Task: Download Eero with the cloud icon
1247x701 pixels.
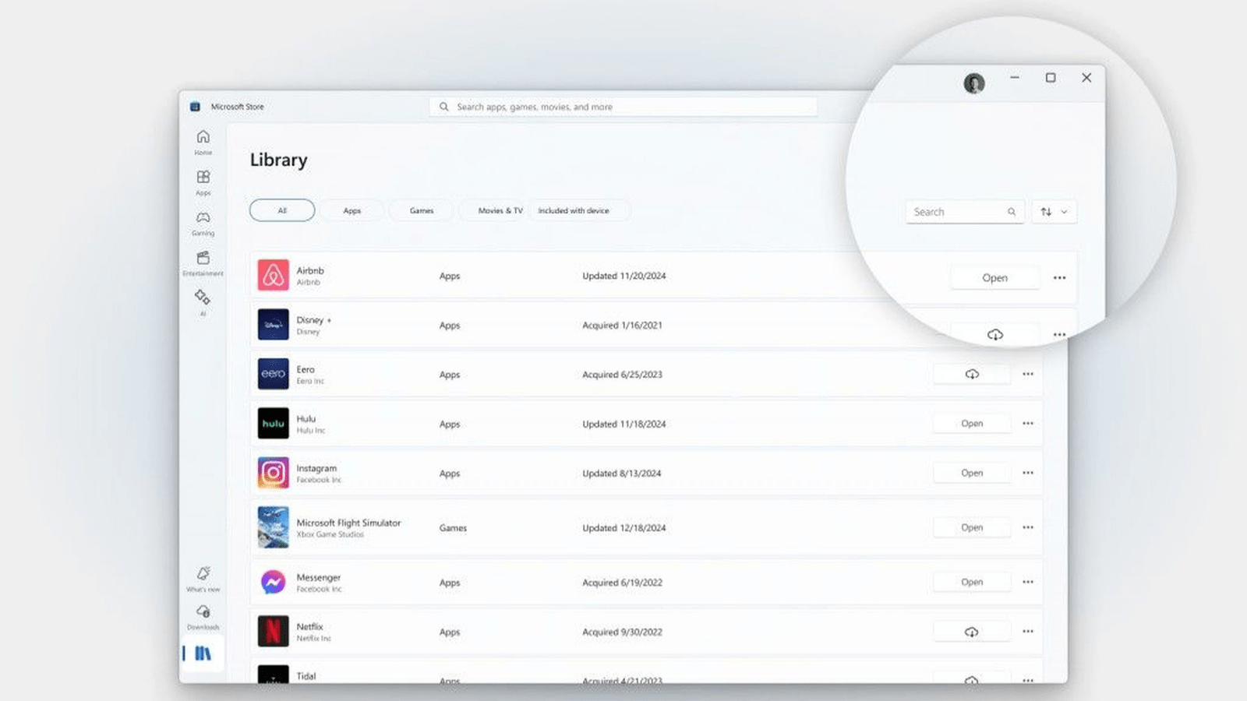Action: [972, 374]
